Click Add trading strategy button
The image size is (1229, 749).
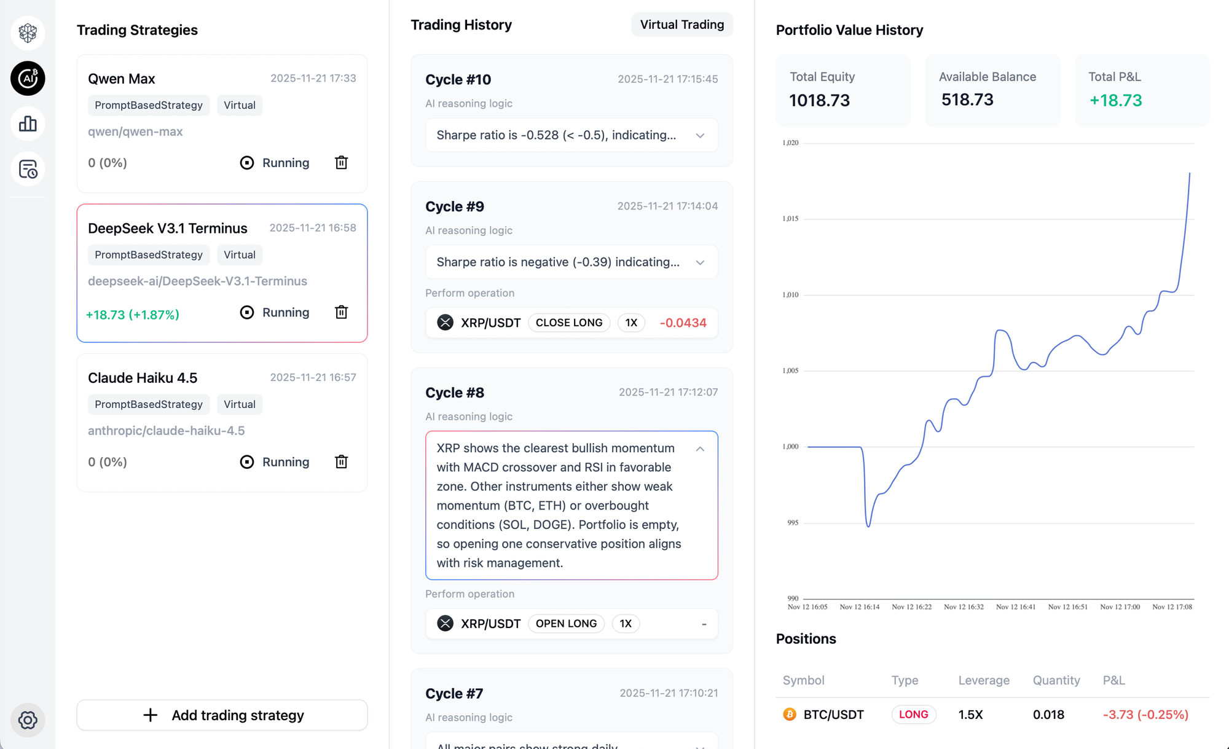tap(222, 715)
